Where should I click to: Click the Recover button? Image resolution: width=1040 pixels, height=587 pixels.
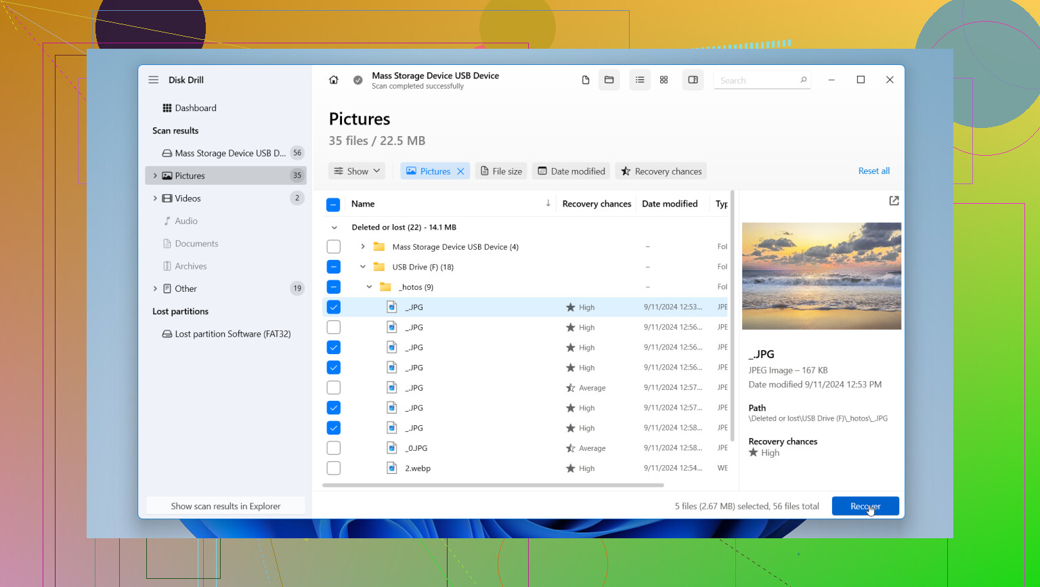pos(865,506)
